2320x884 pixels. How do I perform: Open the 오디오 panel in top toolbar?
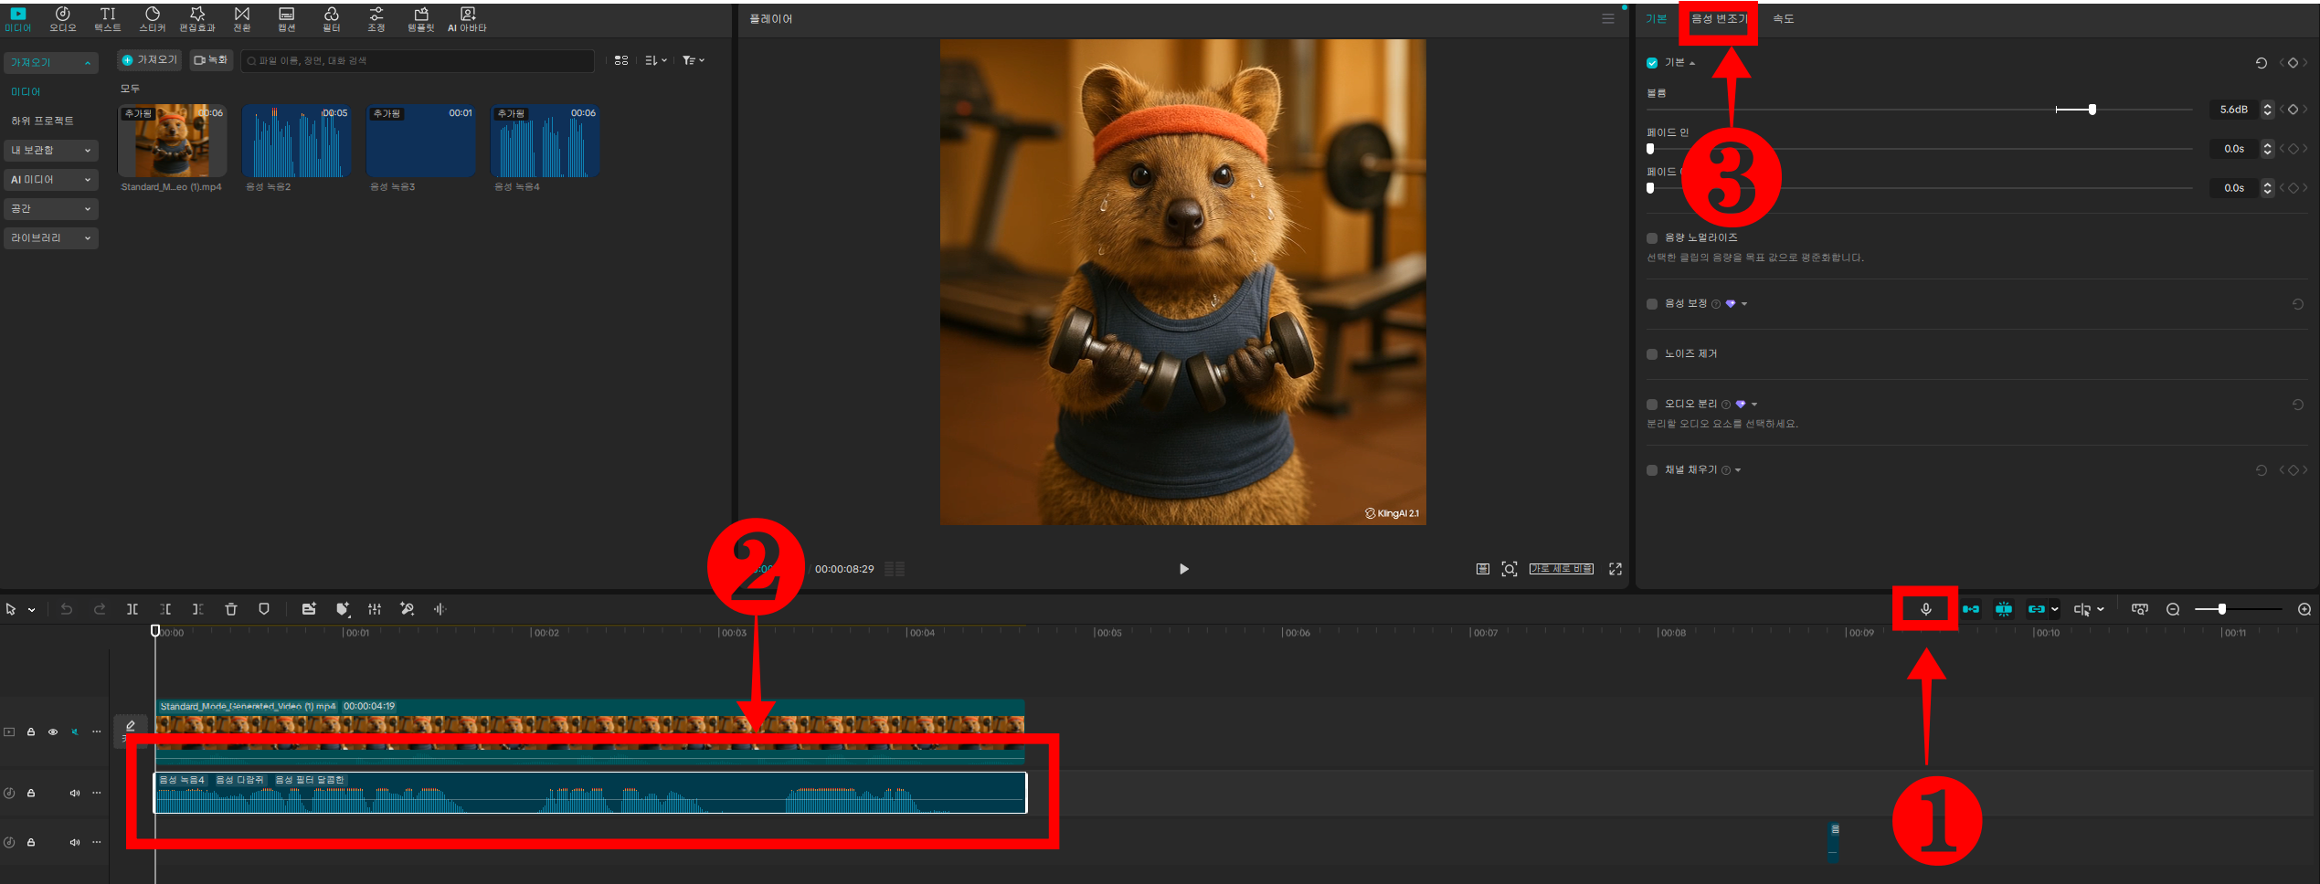[62, 19]
